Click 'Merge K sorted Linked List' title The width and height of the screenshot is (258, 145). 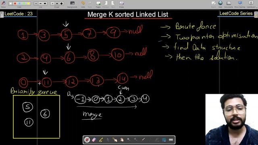point(128,14)
